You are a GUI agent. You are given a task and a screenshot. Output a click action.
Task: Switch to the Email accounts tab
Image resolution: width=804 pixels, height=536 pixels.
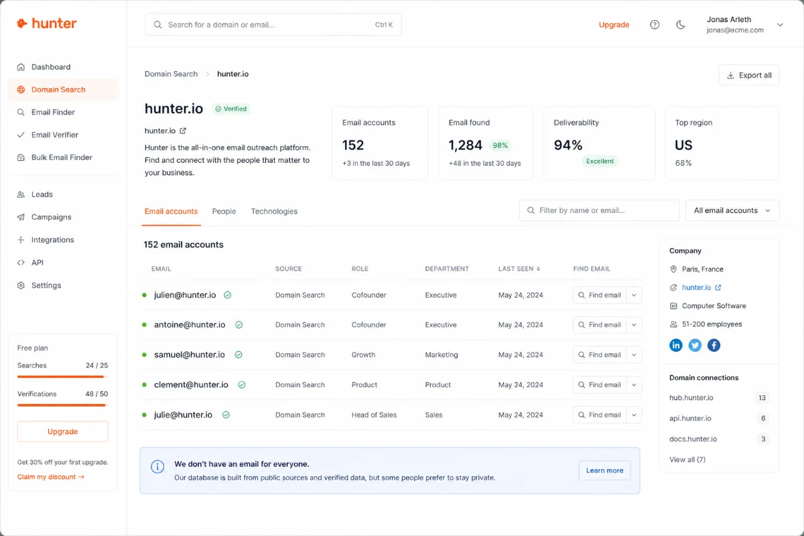tap(172, 211)
